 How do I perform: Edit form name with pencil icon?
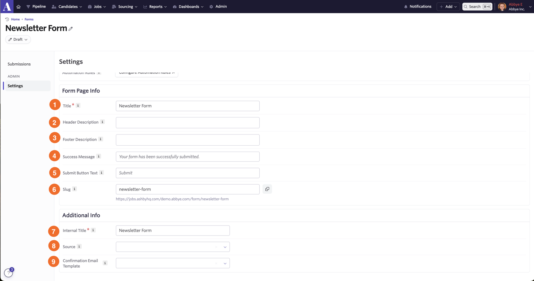coord(70,29)
